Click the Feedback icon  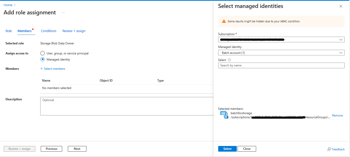(329, 149)
